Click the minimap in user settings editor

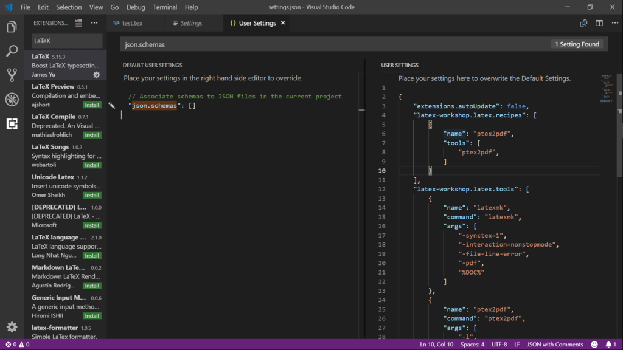607,88
